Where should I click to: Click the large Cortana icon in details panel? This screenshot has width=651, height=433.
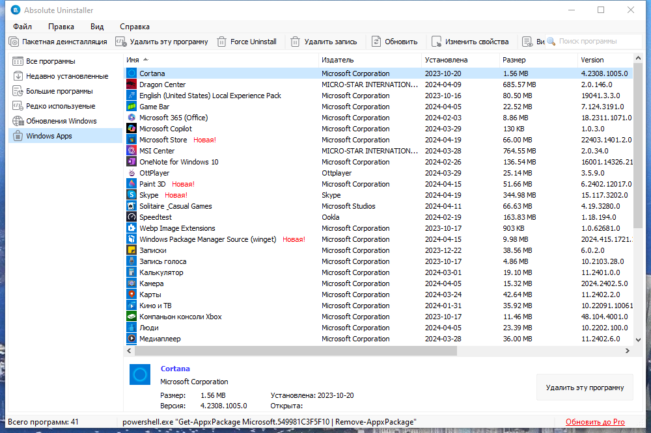coord(140,374)
